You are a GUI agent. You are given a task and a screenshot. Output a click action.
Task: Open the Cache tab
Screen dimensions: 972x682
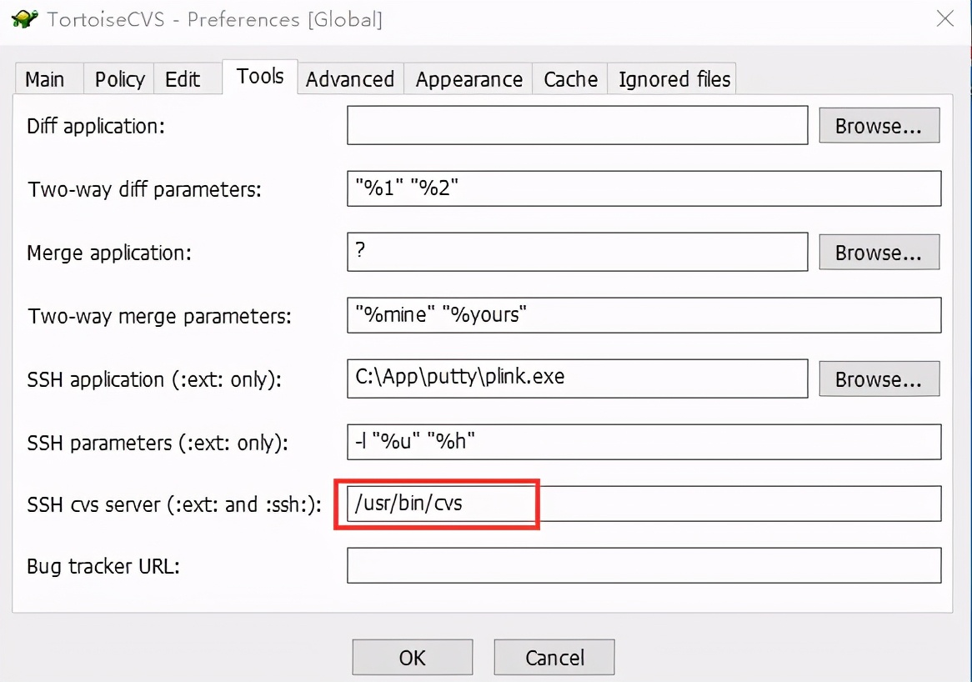click(x=570, y=79)
